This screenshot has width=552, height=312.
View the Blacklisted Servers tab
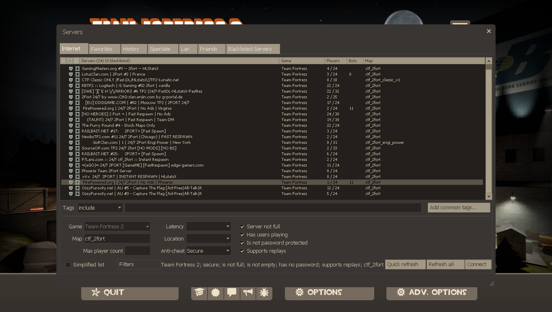click(x=253, y=49)
